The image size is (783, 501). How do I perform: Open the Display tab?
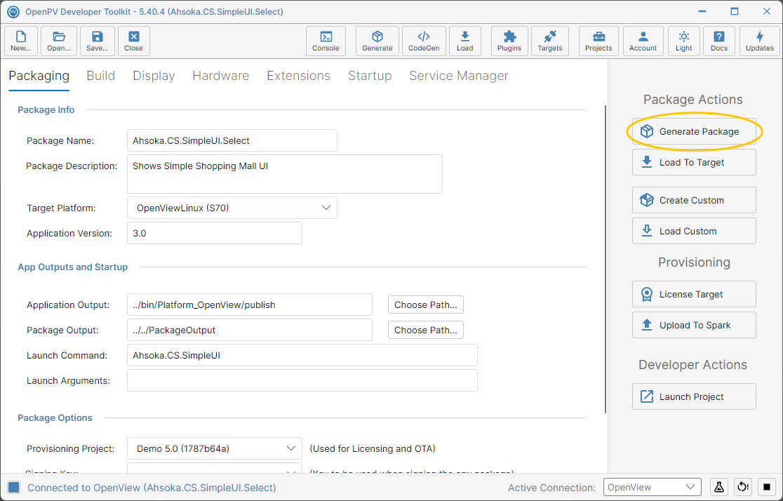[x=154, y=76]
